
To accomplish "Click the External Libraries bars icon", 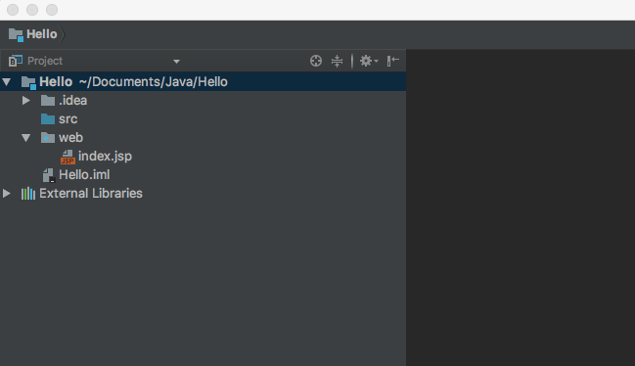I will coord(28,194).
